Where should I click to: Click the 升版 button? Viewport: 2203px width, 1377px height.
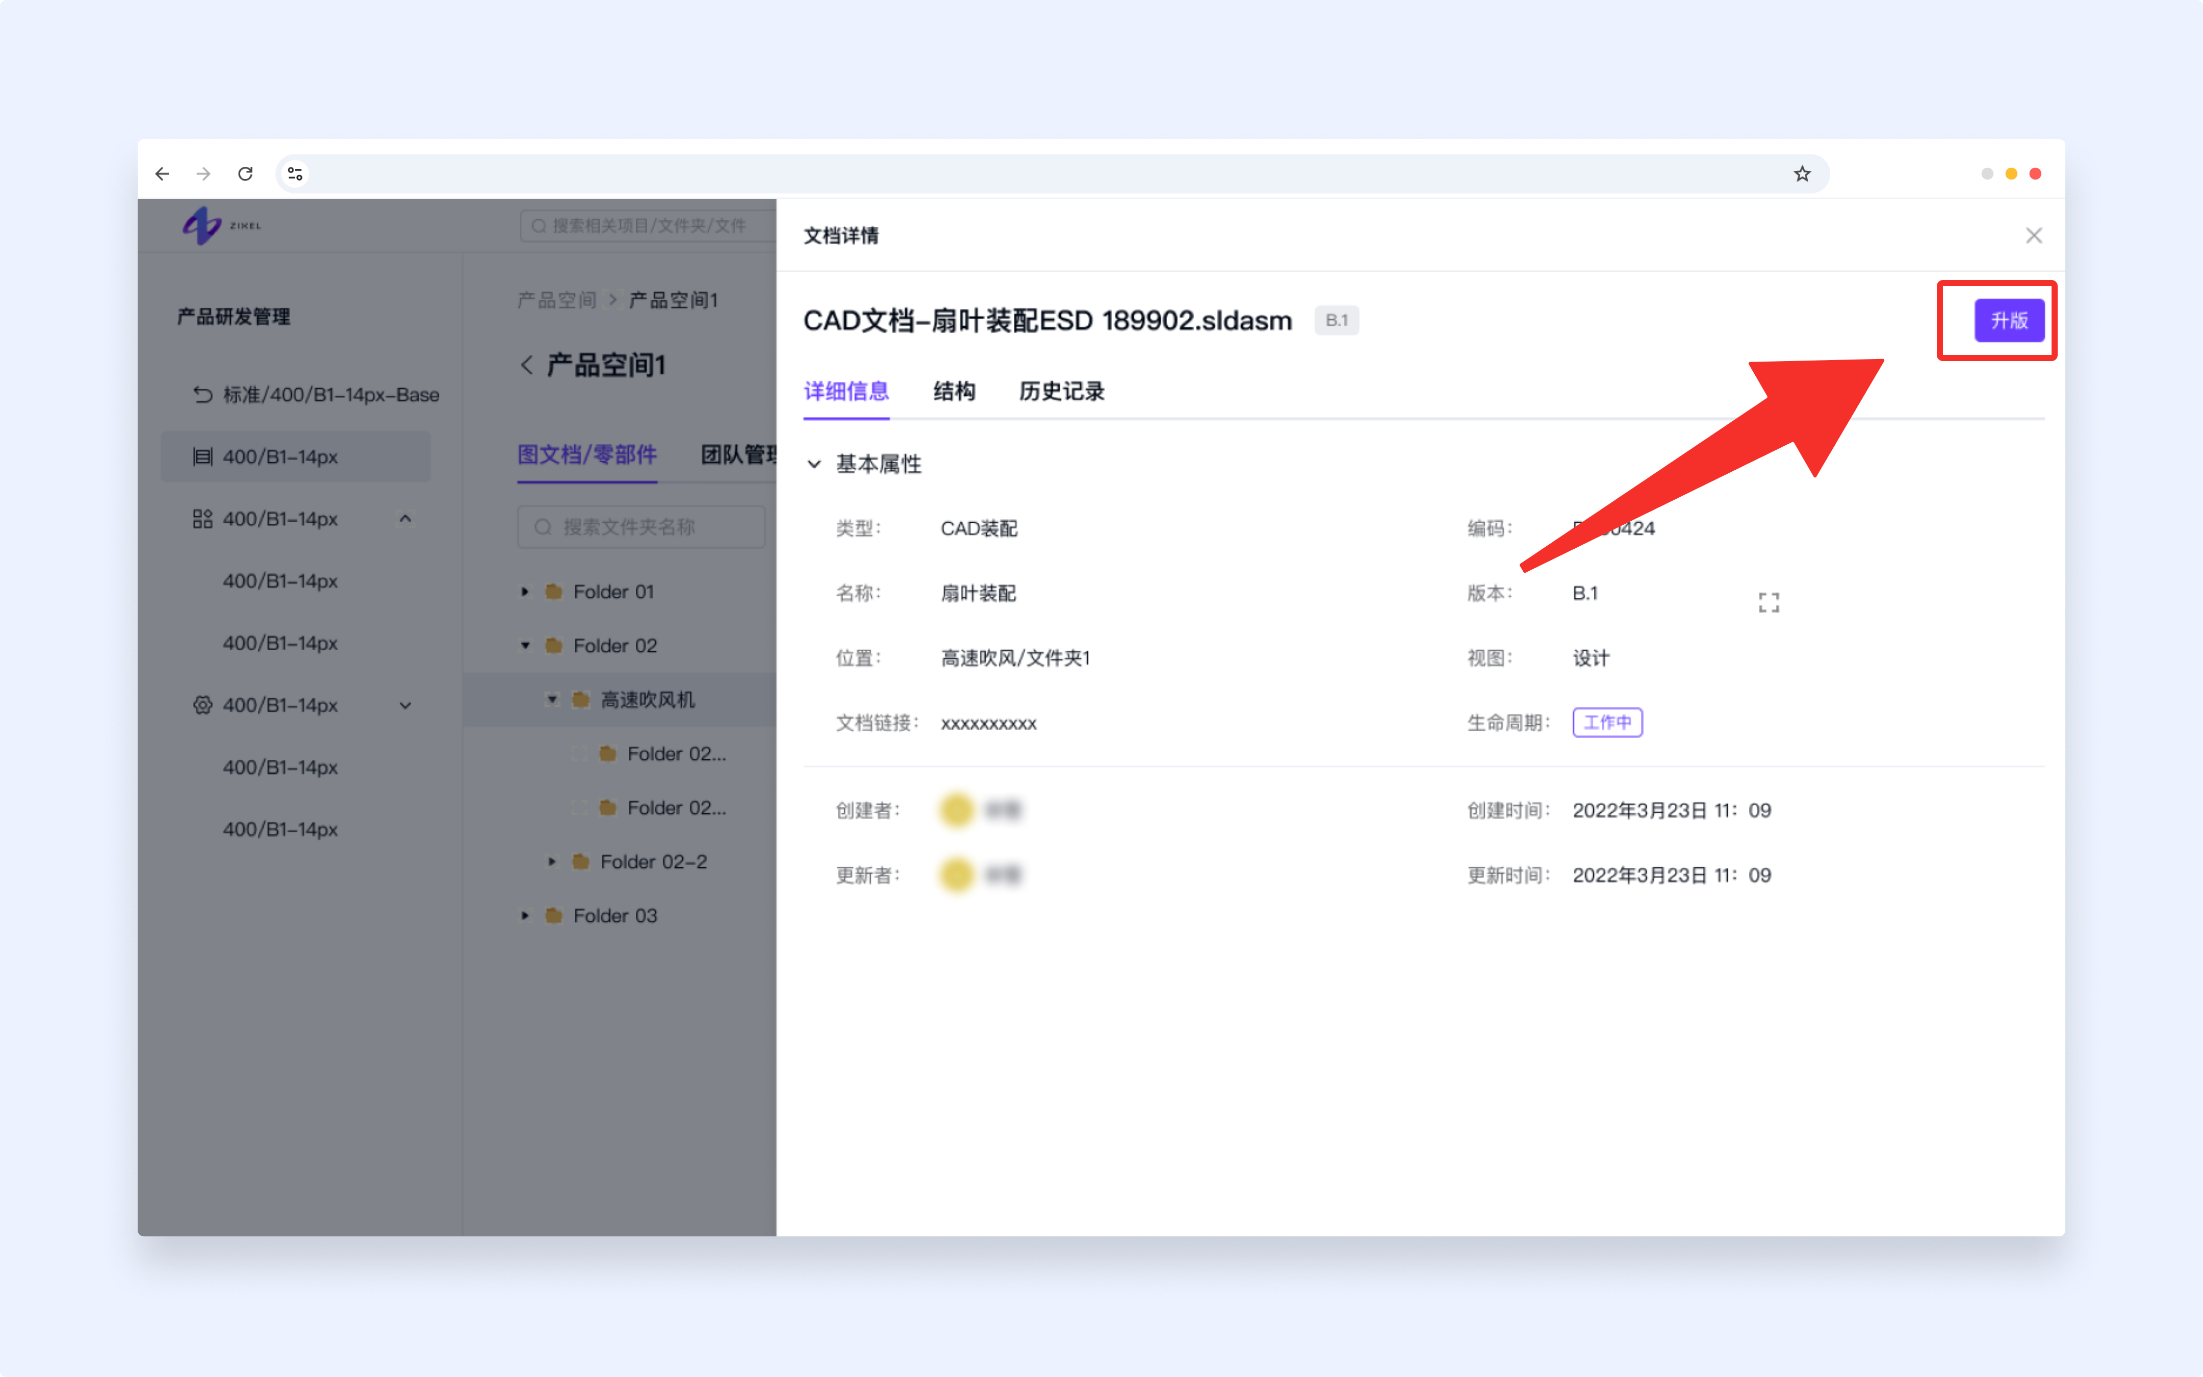coord(2009,321)
